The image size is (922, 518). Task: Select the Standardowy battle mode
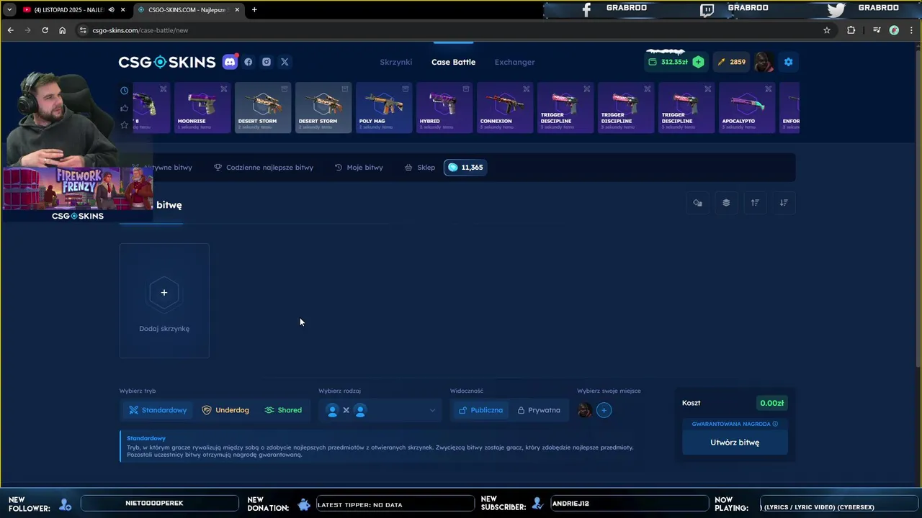(158, 410)
